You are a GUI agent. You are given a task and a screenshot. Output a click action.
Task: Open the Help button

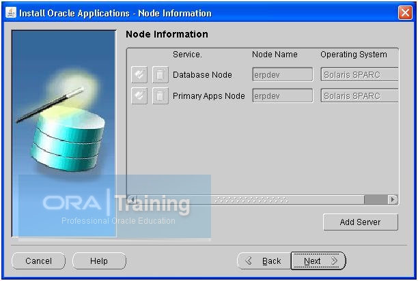(x=99, y=261)
